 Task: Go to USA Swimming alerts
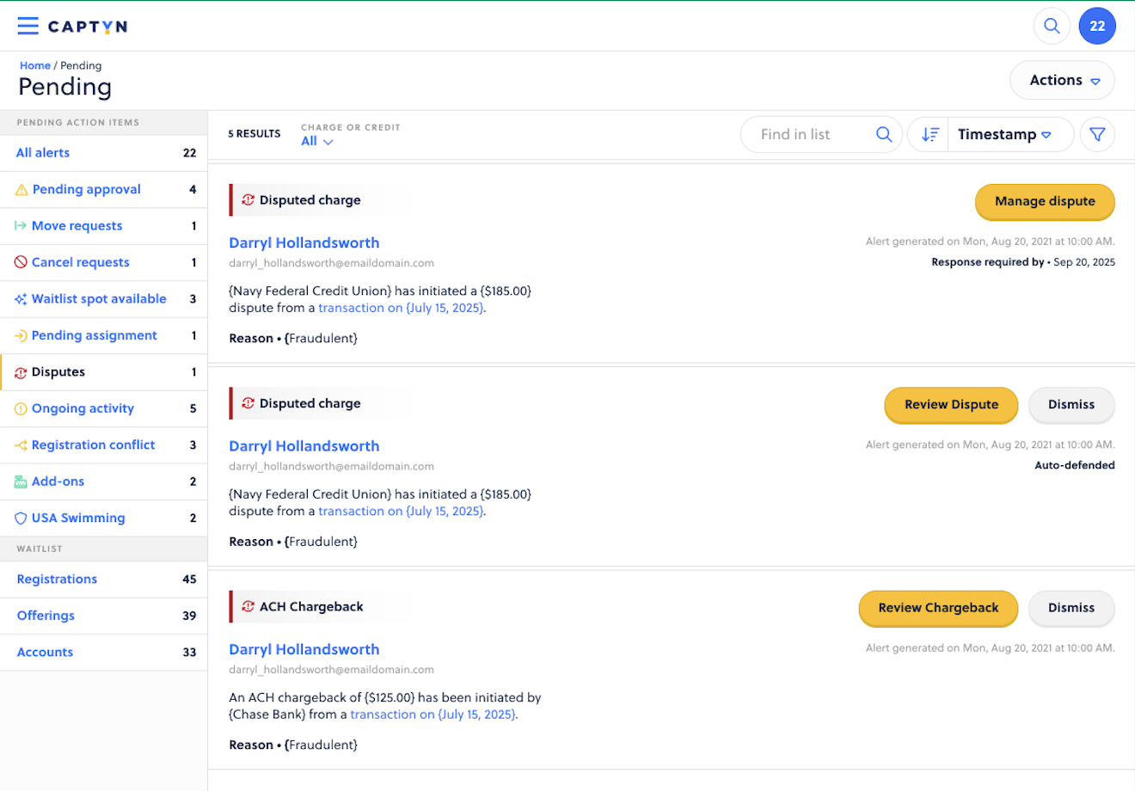[103, 518]
